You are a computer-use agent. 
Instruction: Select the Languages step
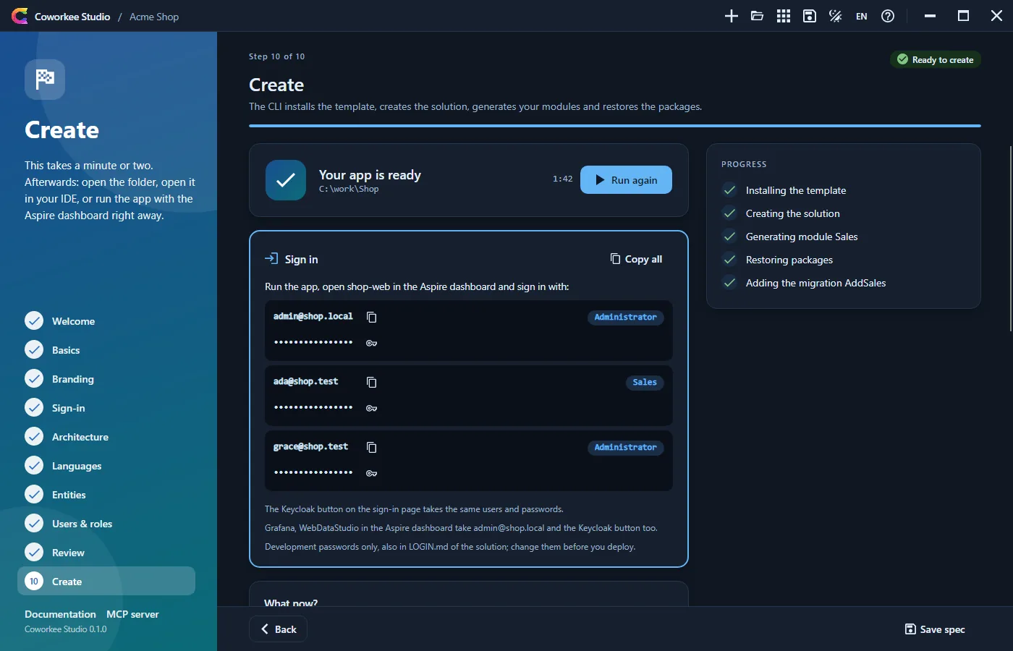(106, 465)
